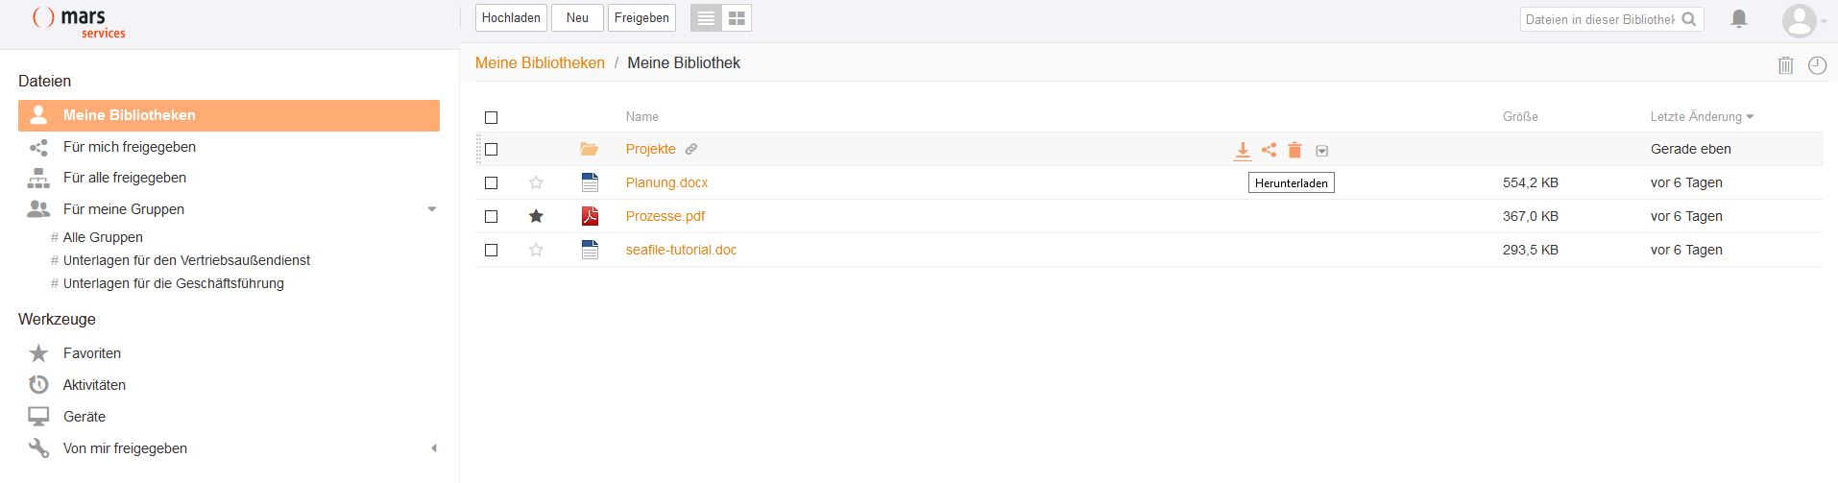Open the library trash bin
The height and width of the screenshot is (483, 1838).
[1785, 65]
